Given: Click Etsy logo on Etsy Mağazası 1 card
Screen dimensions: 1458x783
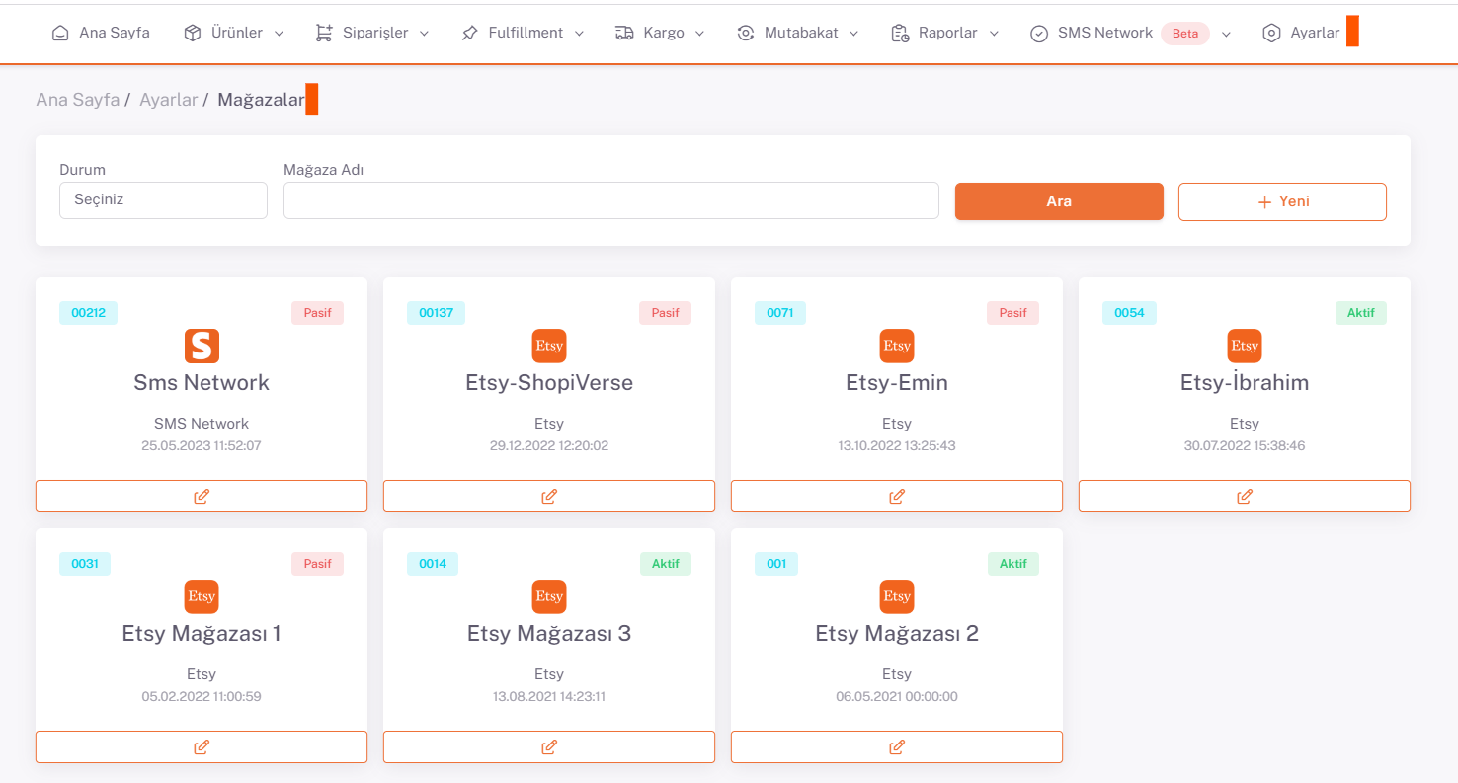Looking at the screenshot, I should pyautogui.click(x=202, y=596).
